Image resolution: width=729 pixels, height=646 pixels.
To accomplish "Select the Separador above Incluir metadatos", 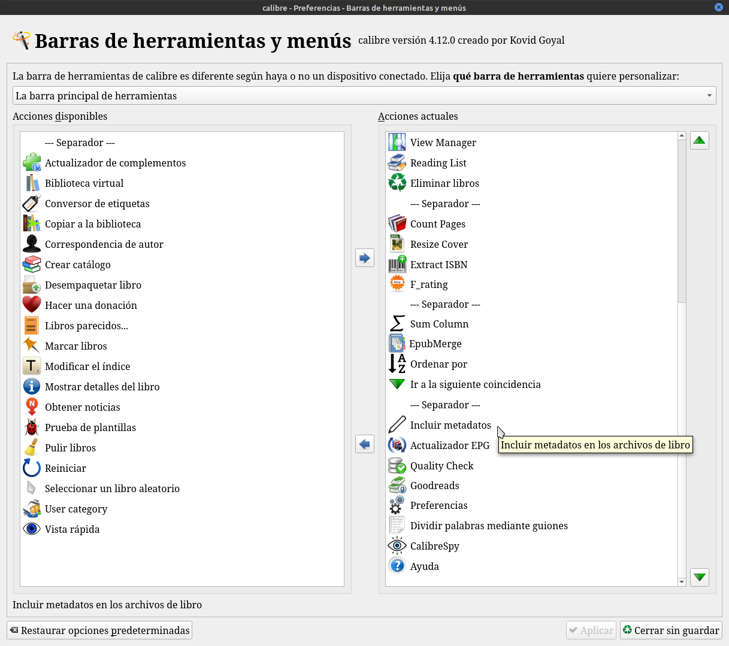I will (532, 405).
